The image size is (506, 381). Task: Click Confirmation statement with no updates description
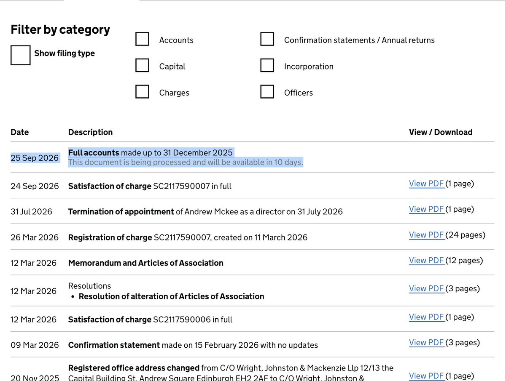[193, 345]
